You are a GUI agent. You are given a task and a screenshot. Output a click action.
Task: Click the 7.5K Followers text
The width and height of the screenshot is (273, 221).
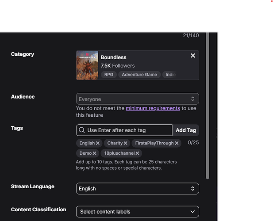[117, 66]
